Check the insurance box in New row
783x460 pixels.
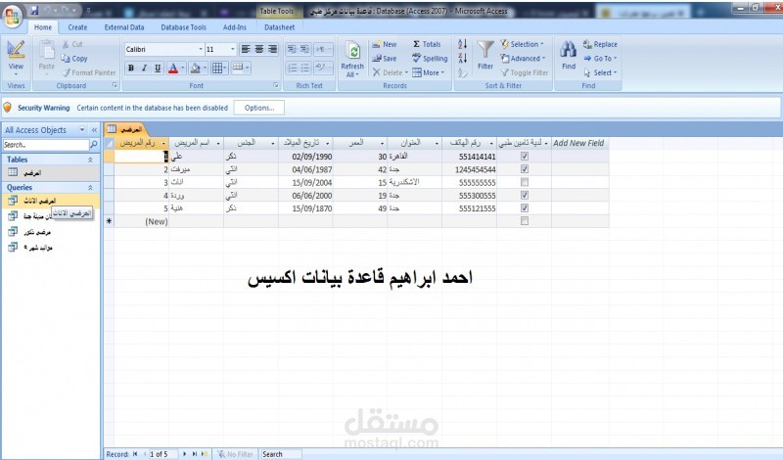pos(525,221)
